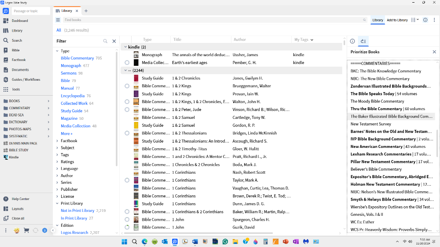Expand the Author filter section
This screenshot has height=247, width=440.
57,175
